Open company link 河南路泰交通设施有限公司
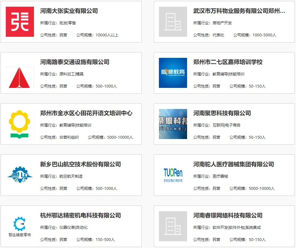Viewport: 296px width, 248px height. pyautogui.click(x=75, y=62)
